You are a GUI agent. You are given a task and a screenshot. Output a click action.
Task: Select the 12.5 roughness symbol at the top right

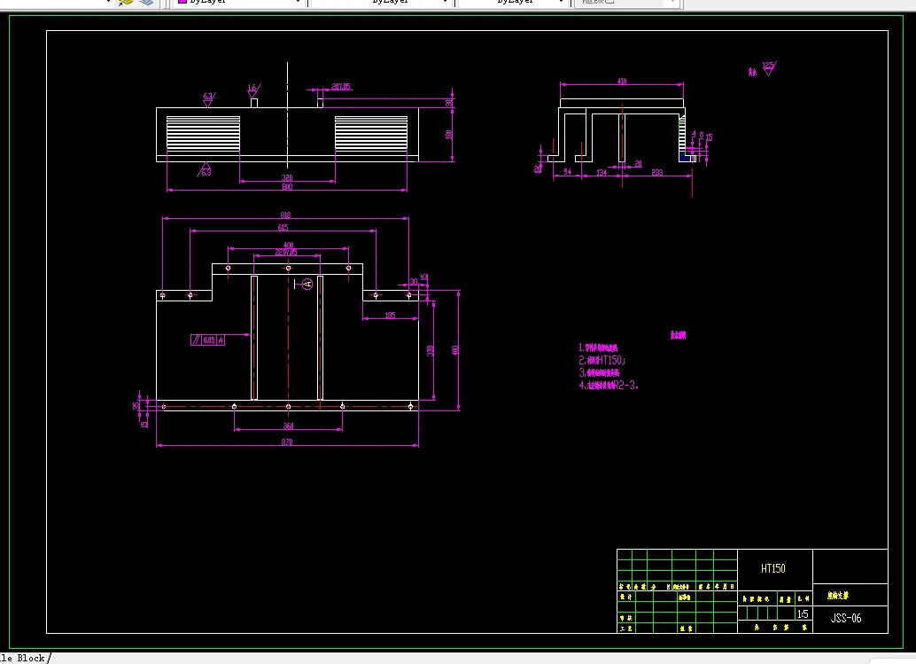coord(769,67)
